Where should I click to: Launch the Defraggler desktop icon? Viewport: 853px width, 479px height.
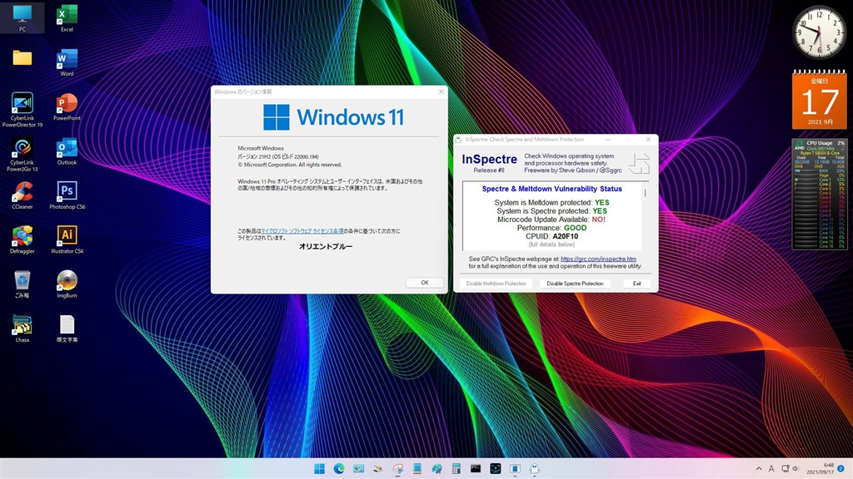(22, 239)
